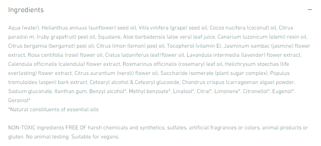Click the 'Geraniol*' text on last ingredient line
321x146 pixels.
click(x=19, y=101)
